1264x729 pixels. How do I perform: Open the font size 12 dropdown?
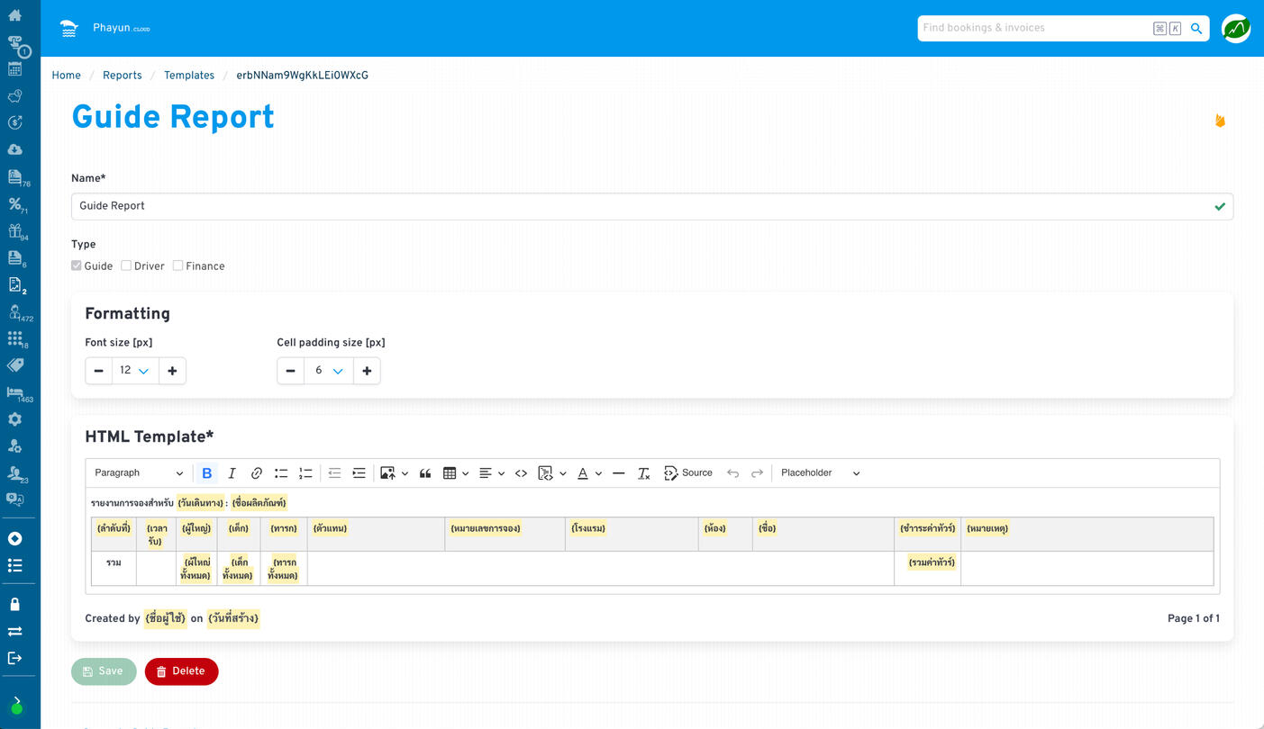click(135, 371)
